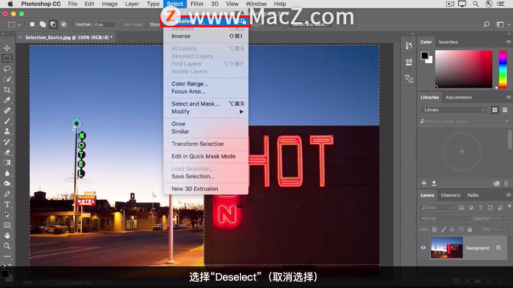Select the Pen tool
This screenshot has width=513, height=288.
point(7,194)
